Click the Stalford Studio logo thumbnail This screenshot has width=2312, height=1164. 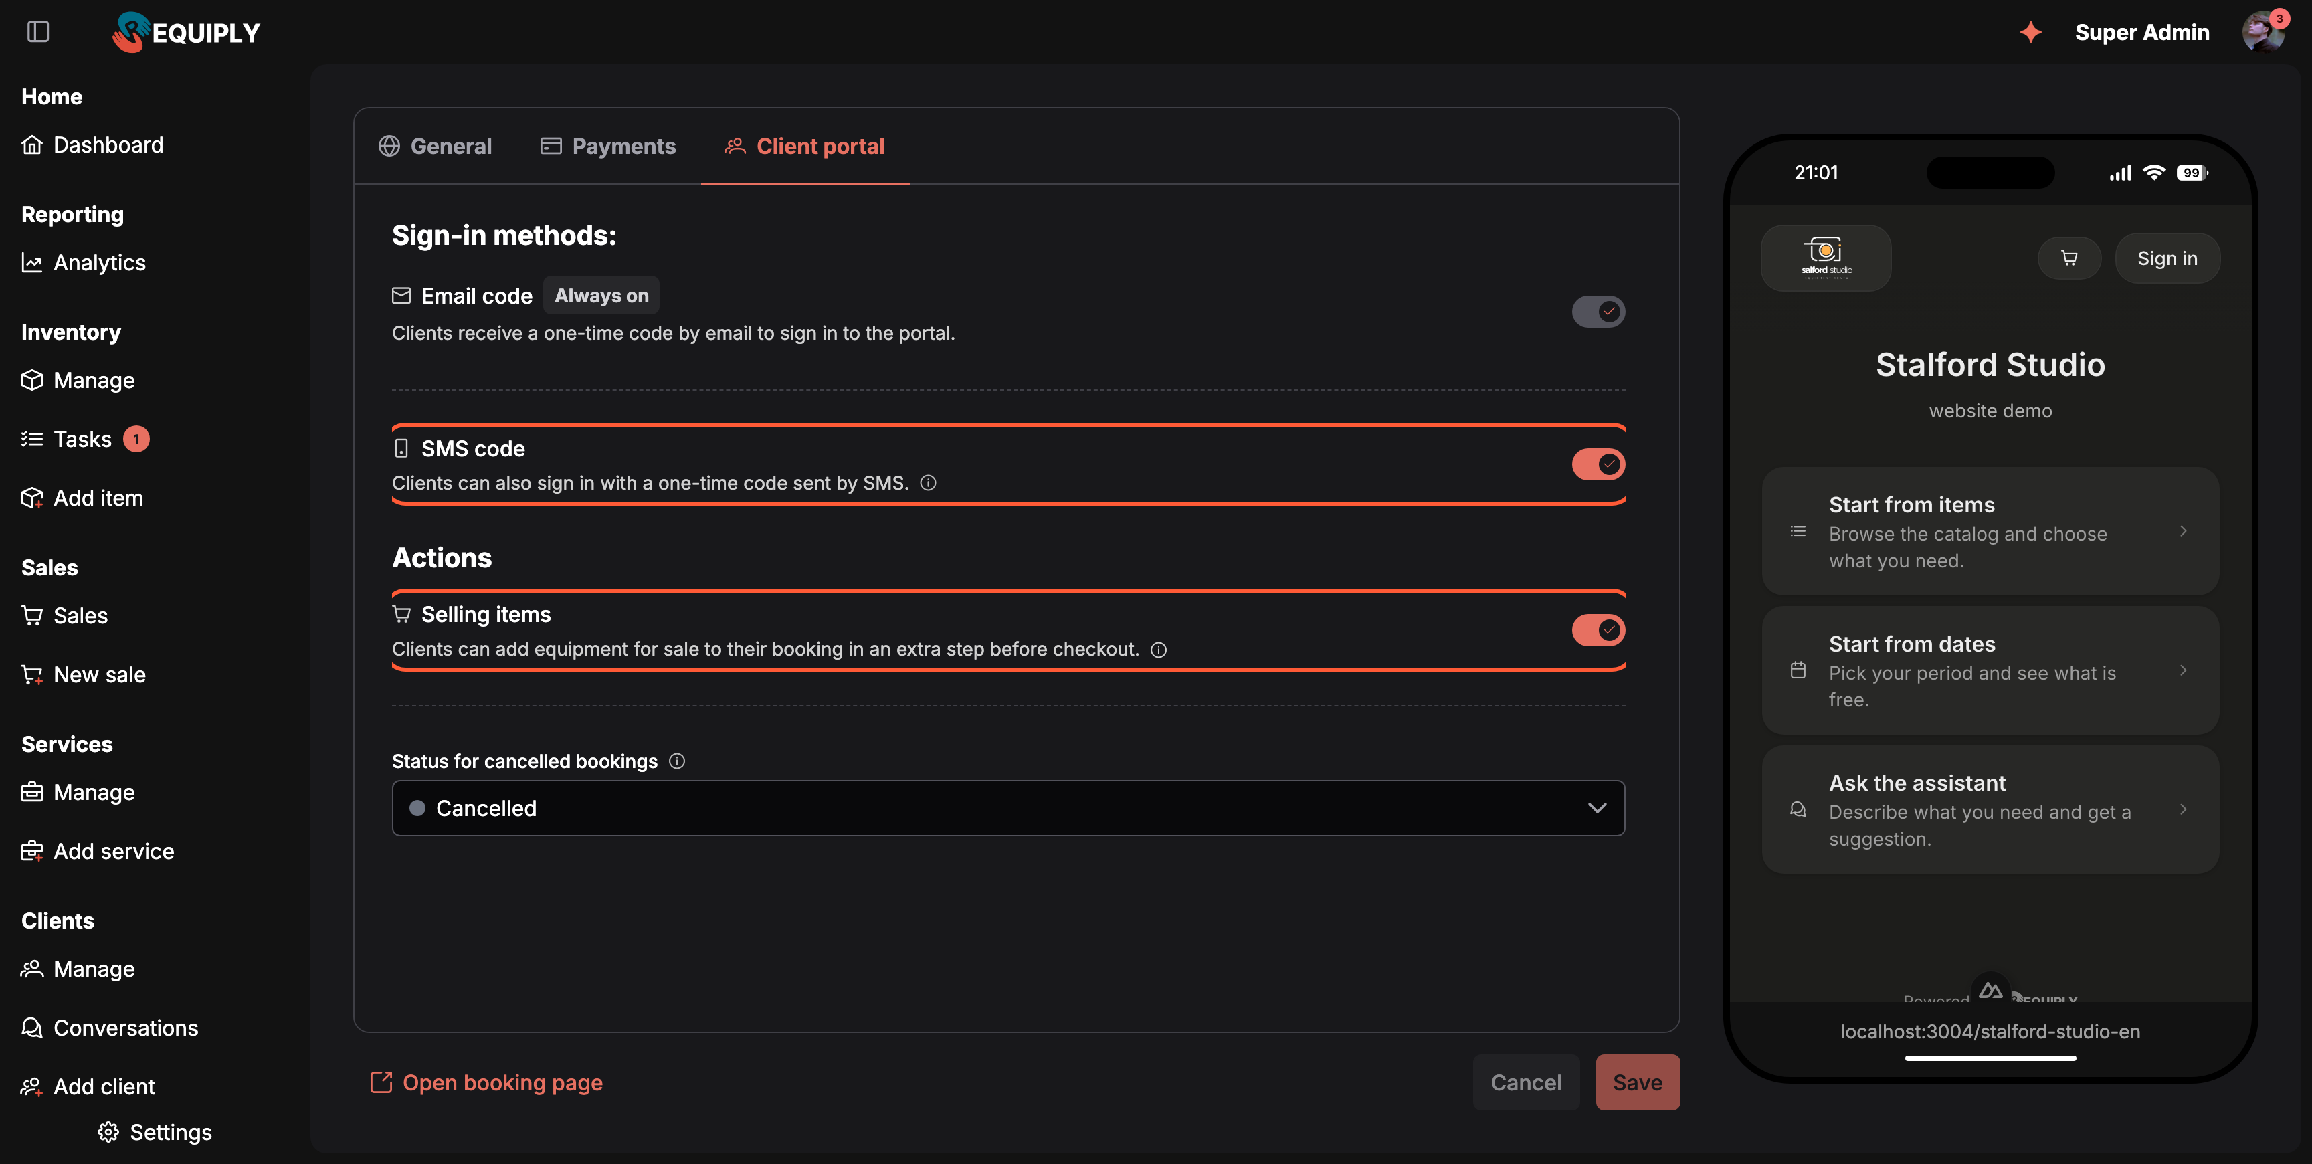(1826, 258)
